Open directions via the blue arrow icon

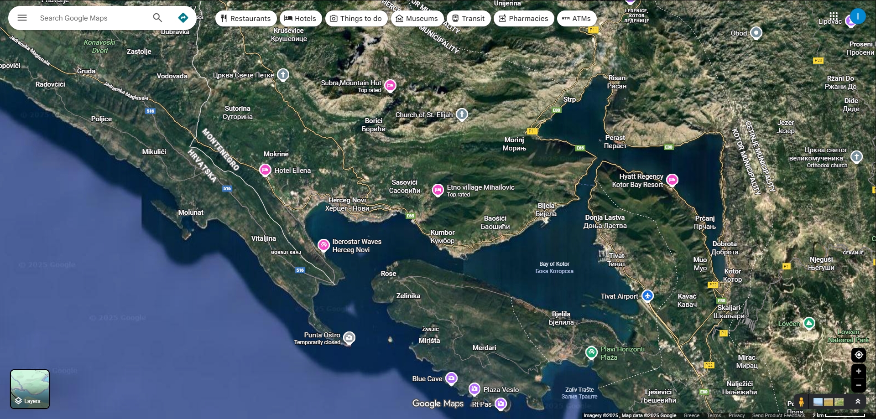point(183,18)
